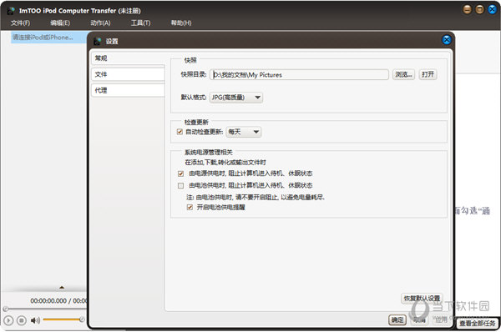The height and width of the screenshot is (332, 501).
Task: Adjust the orange volume slider
Action: (63, 319)
